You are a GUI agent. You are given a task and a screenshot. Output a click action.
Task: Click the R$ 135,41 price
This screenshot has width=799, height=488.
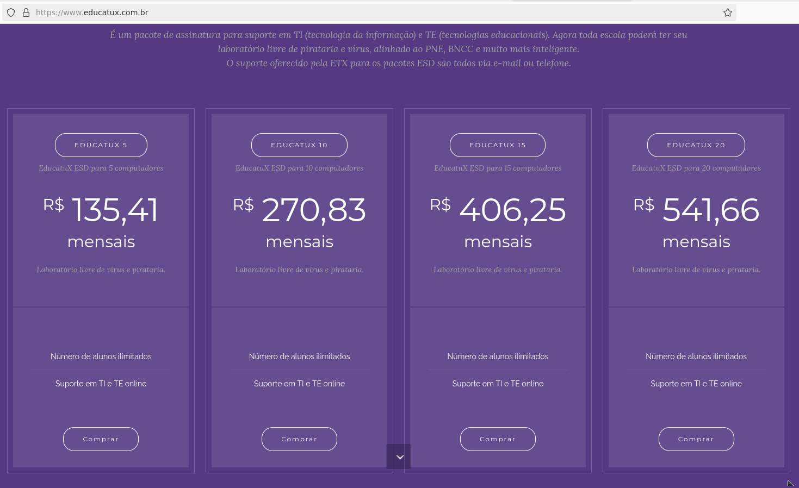coord(101,210)
